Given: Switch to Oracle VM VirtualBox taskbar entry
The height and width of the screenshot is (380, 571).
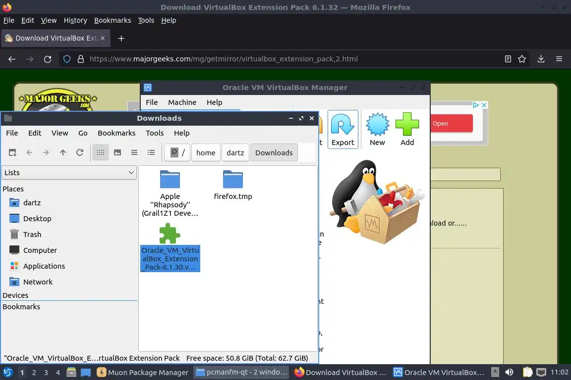Looking at the screenshot, I should coord(439,373).
